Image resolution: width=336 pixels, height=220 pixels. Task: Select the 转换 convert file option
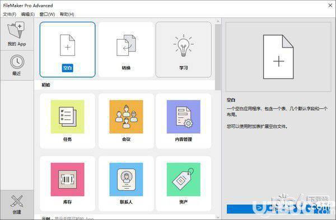[126, 50]
